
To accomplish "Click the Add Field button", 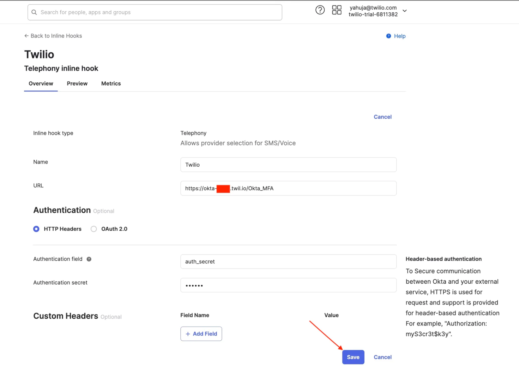I will pyautogui.click(x=201, y=334).
